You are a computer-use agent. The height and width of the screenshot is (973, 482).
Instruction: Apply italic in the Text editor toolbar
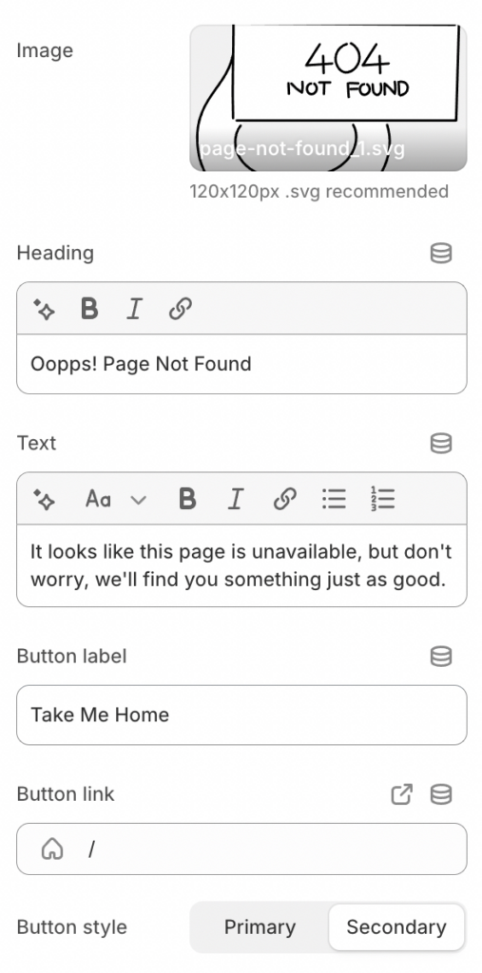click(236, 499)
